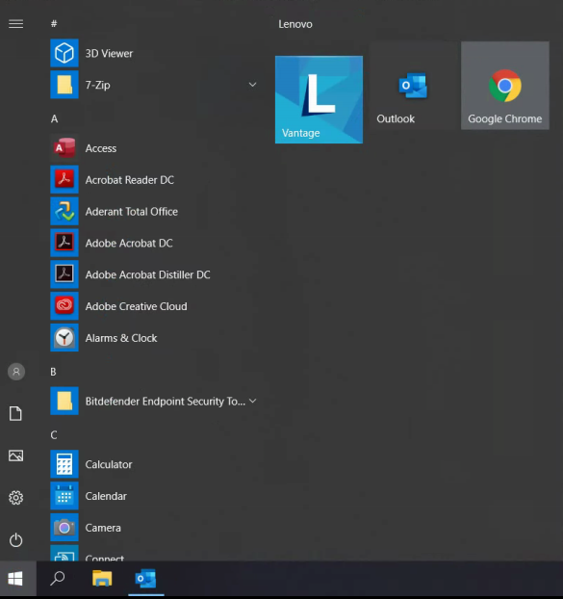
Task: Open the user account icon
Action: tap(16, 372)
